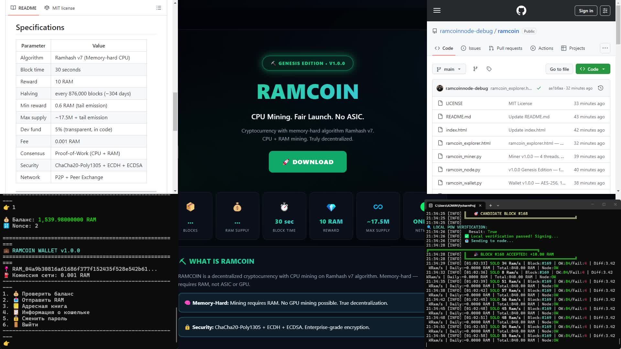
Task: Open commit history clock icon
Action: [x=601, y=88]
